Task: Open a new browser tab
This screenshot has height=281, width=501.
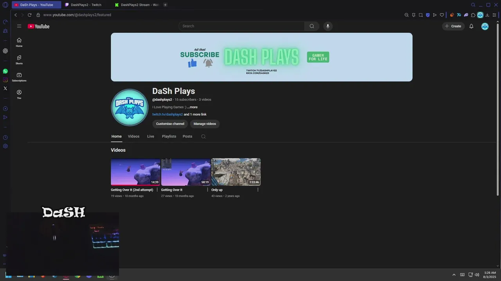Action: (165, 5)
